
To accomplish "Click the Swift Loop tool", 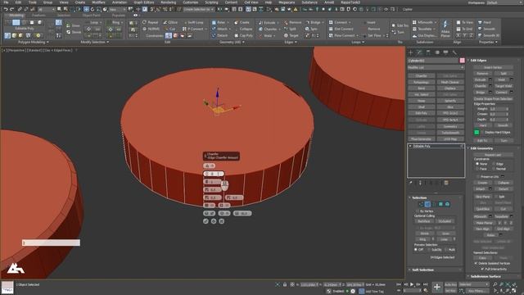I will pyautogui.click(x=193, y=22).
